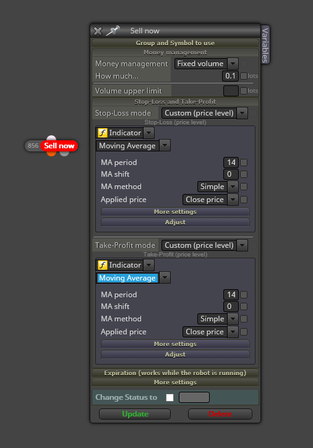Screen dimensions: 313x448
Task: Toggle Take-Profit MA period checkbox
Action: pyautogui.click(x=244, y=295)
